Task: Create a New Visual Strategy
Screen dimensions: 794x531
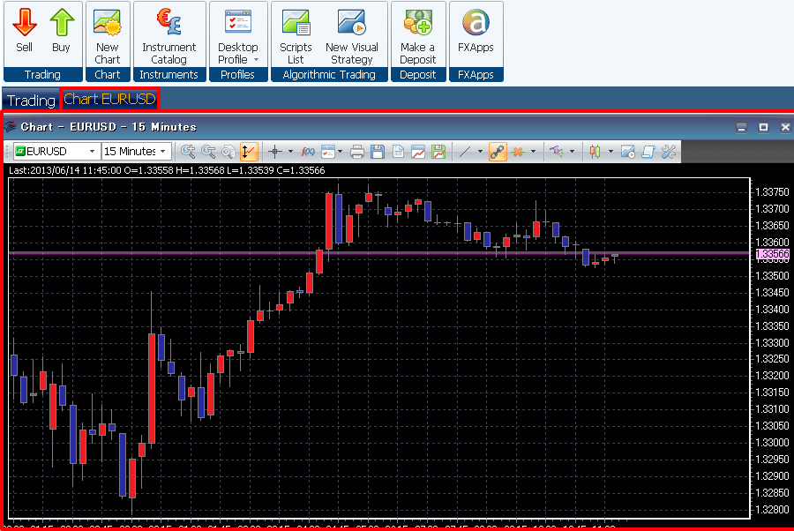Action: pos(352,35)
